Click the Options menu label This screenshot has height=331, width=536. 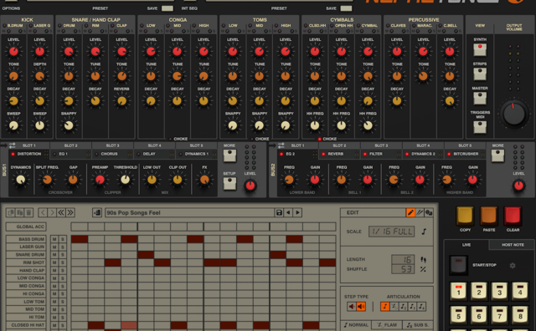point(11,8)
